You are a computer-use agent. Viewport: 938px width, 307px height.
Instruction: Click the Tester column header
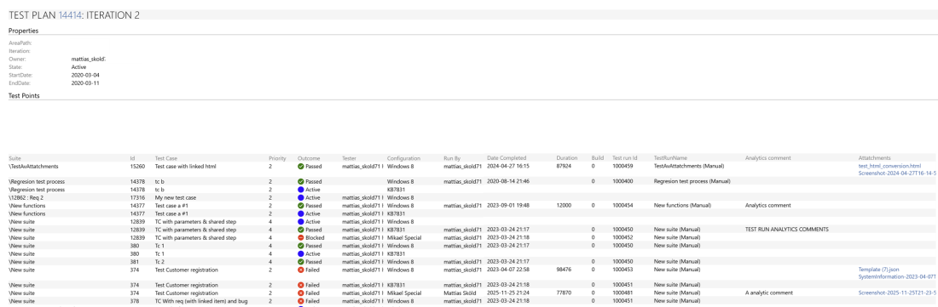tap(350, 158)
